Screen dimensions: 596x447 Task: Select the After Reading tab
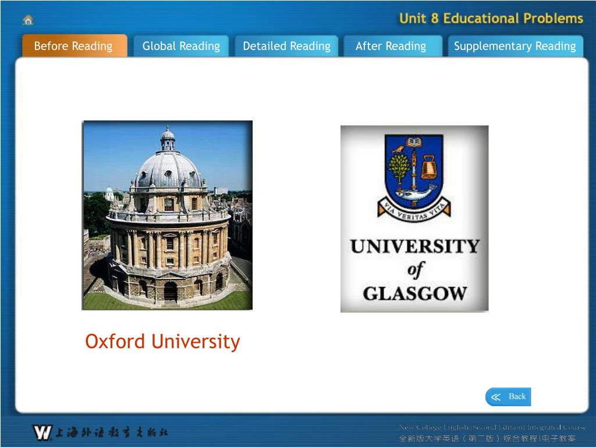click(x=393, y=46)
